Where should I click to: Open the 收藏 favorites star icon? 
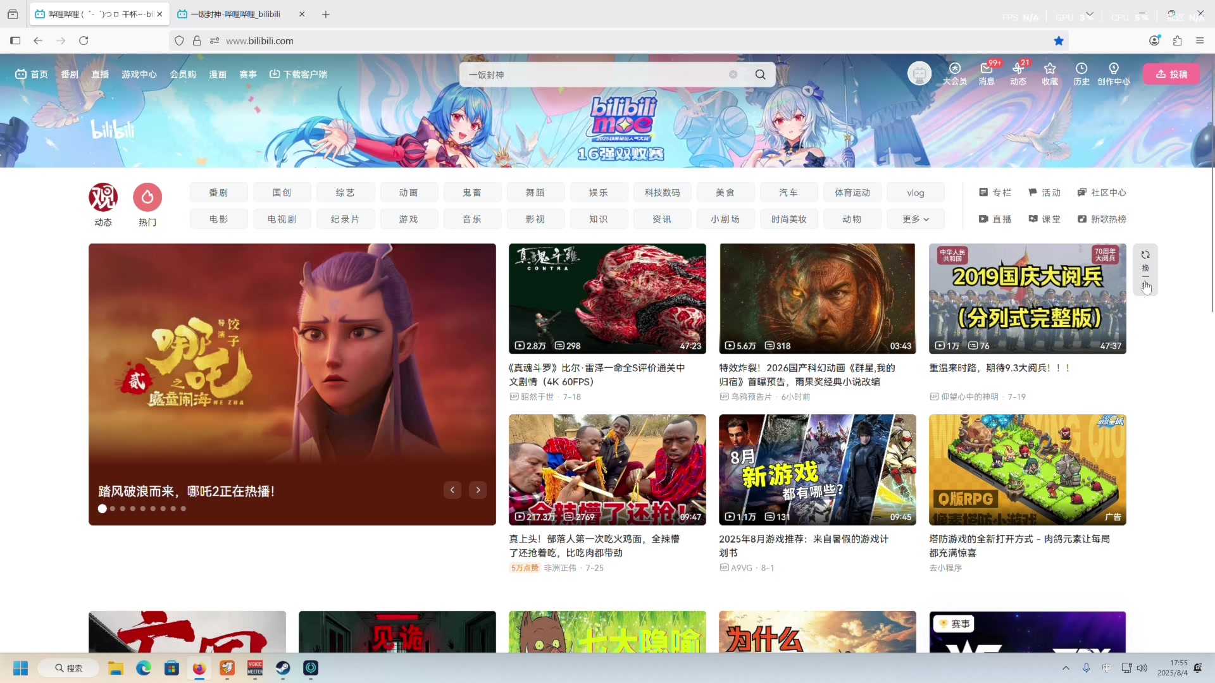1050,74
